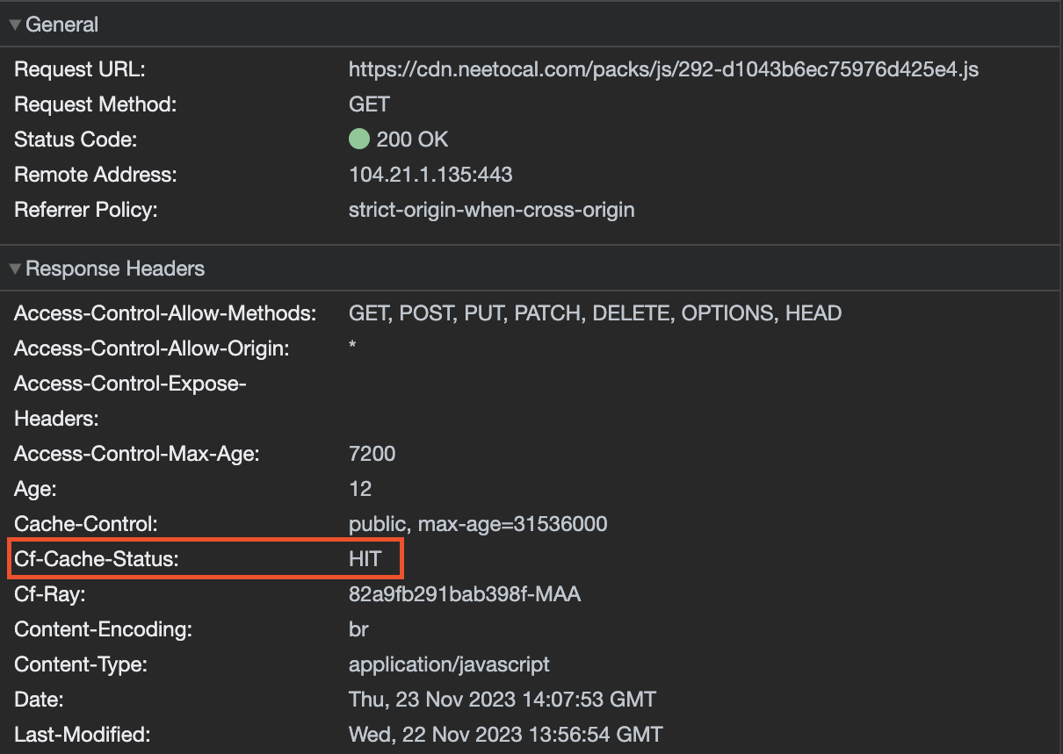Click the Access-Control-Max-Age value 7200
This screenshot has width=1063, height=754.
click(372, 453)
